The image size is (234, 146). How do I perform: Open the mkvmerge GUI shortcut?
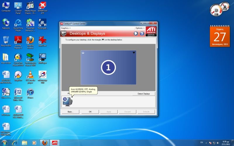point(42,77)
